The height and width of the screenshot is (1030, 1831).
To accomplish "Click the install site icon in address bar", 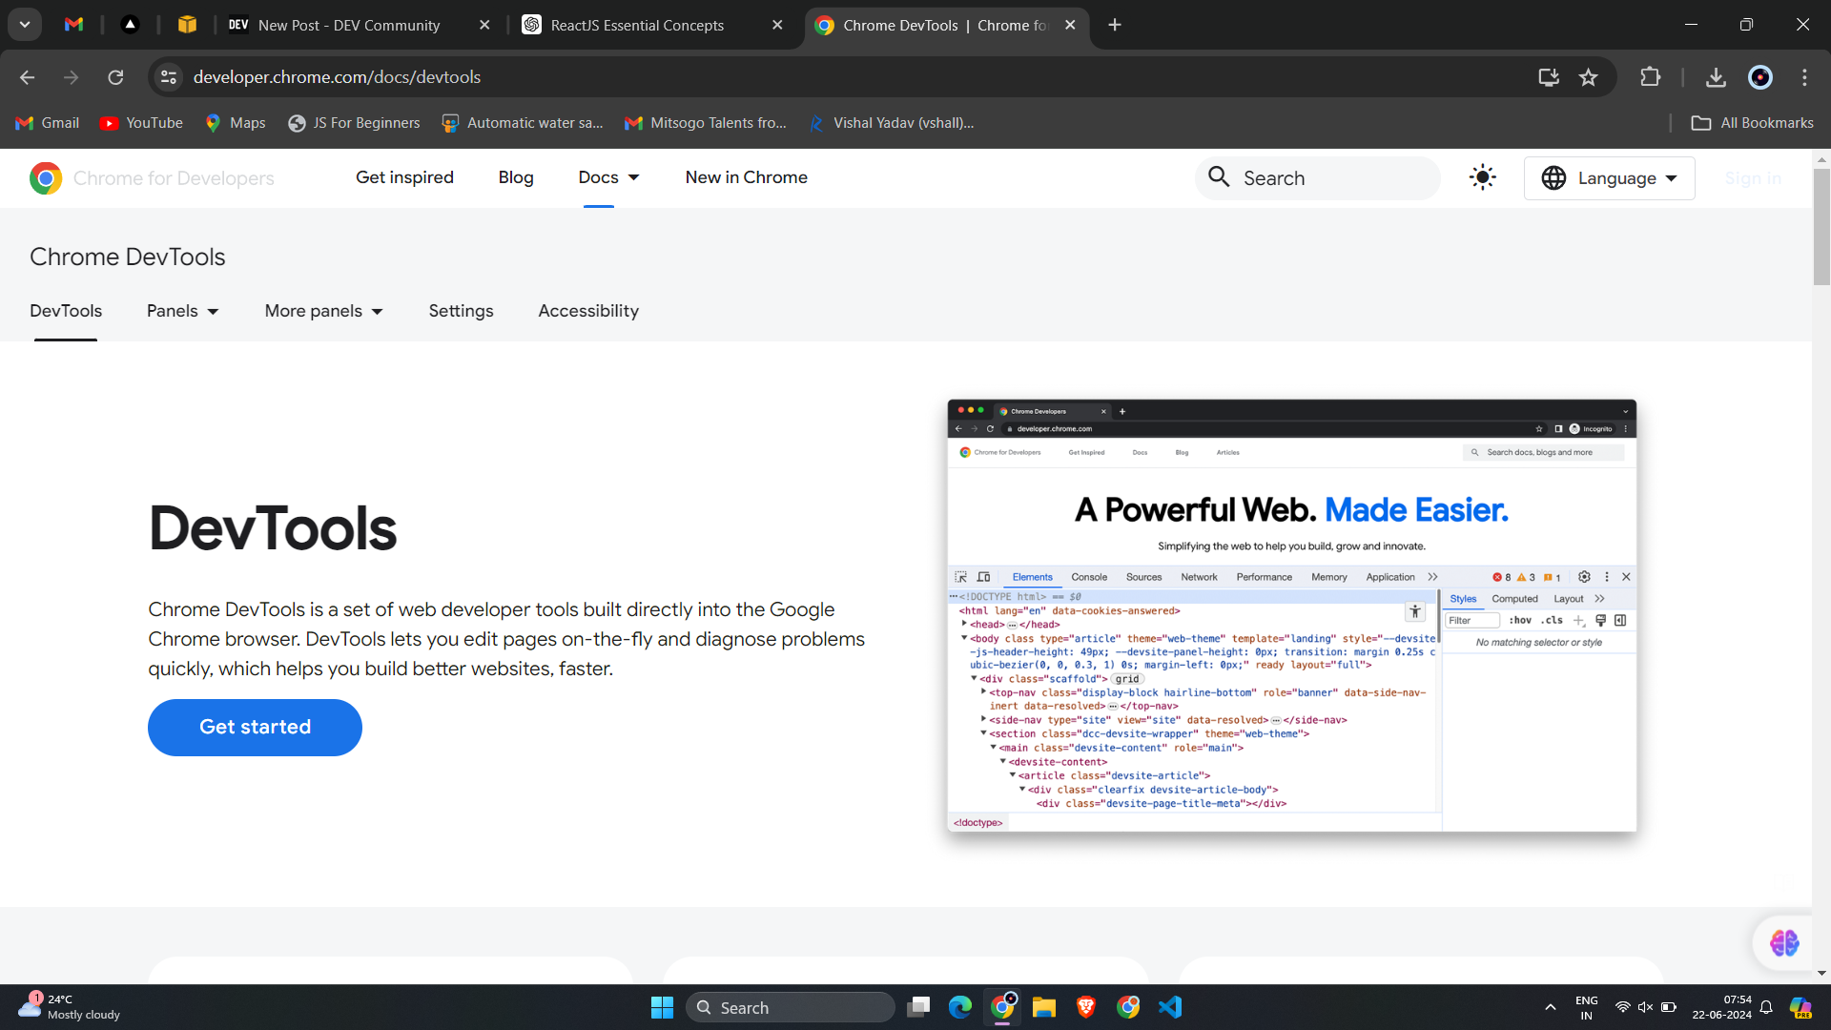I will [1549, 77].
